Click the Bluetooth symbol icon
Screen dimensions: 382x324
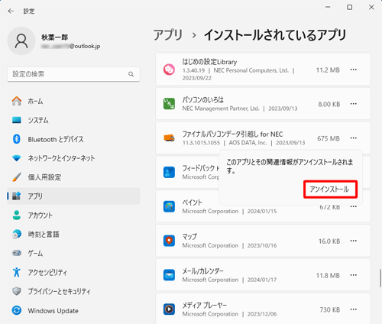[17, 139]
